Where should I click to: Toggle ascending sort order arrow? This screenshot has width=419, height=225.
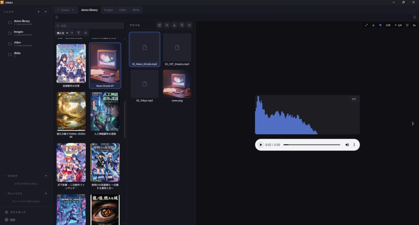72,33
